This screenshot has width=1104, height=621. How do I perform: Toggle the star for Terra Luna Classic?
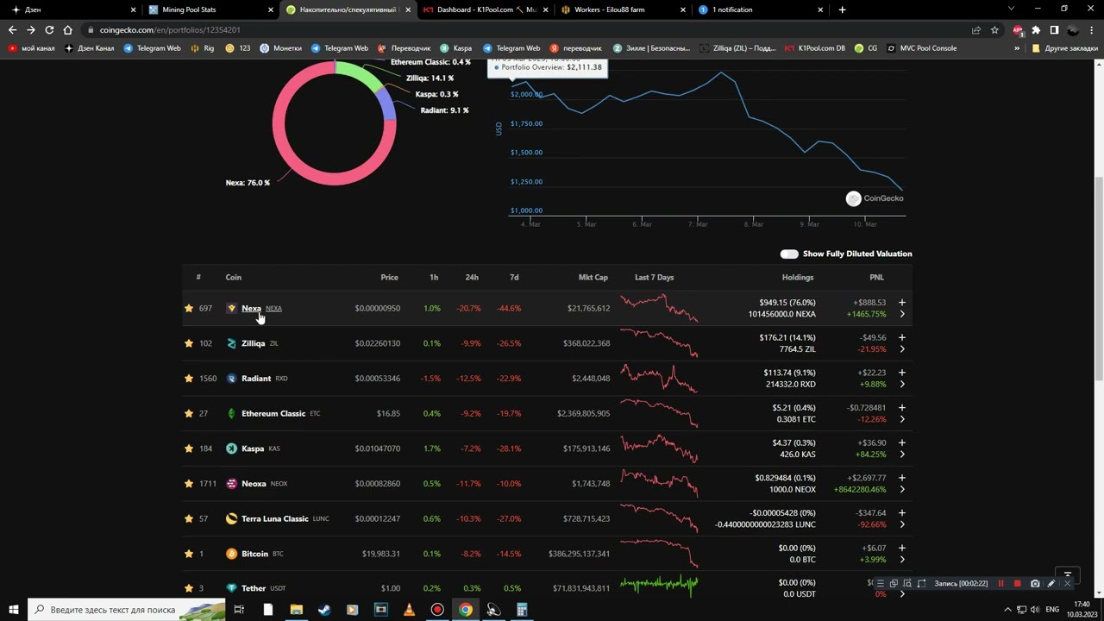pos(188,518)
